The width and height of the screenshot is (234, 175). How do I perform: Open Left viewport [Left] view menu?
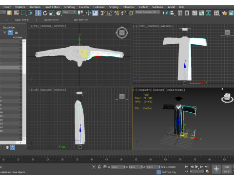tap(36, 90)
